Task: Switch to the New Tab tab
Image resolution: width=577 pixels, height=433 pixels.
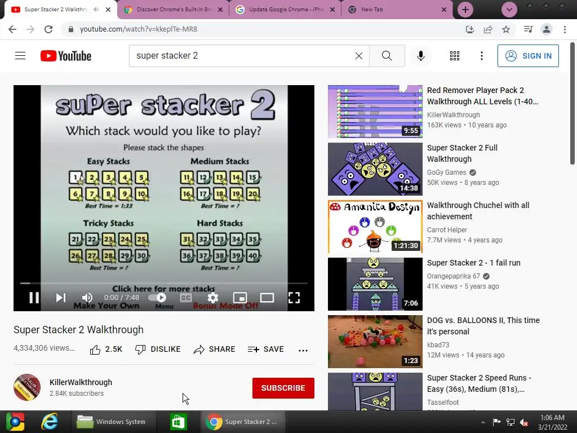Action: click(x=397, y=10)
